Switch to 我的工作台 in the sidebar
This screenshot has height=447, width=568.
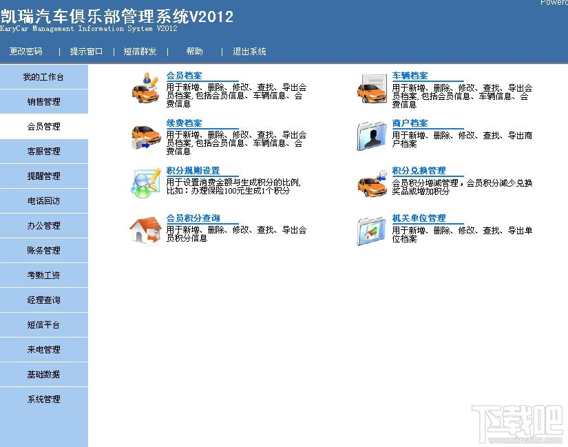[44, 76]
